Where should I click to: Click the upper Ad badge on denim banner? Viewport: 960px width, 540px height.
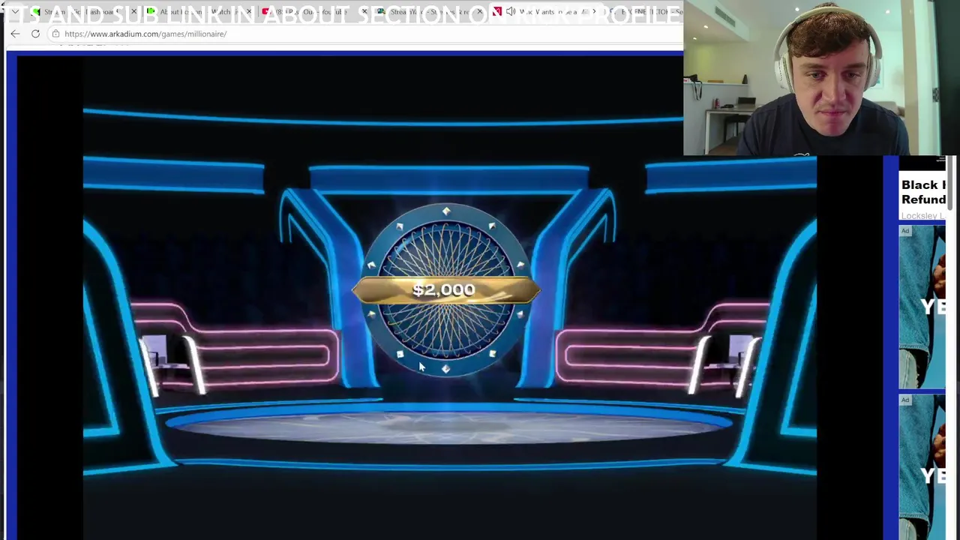click(905, 231)
